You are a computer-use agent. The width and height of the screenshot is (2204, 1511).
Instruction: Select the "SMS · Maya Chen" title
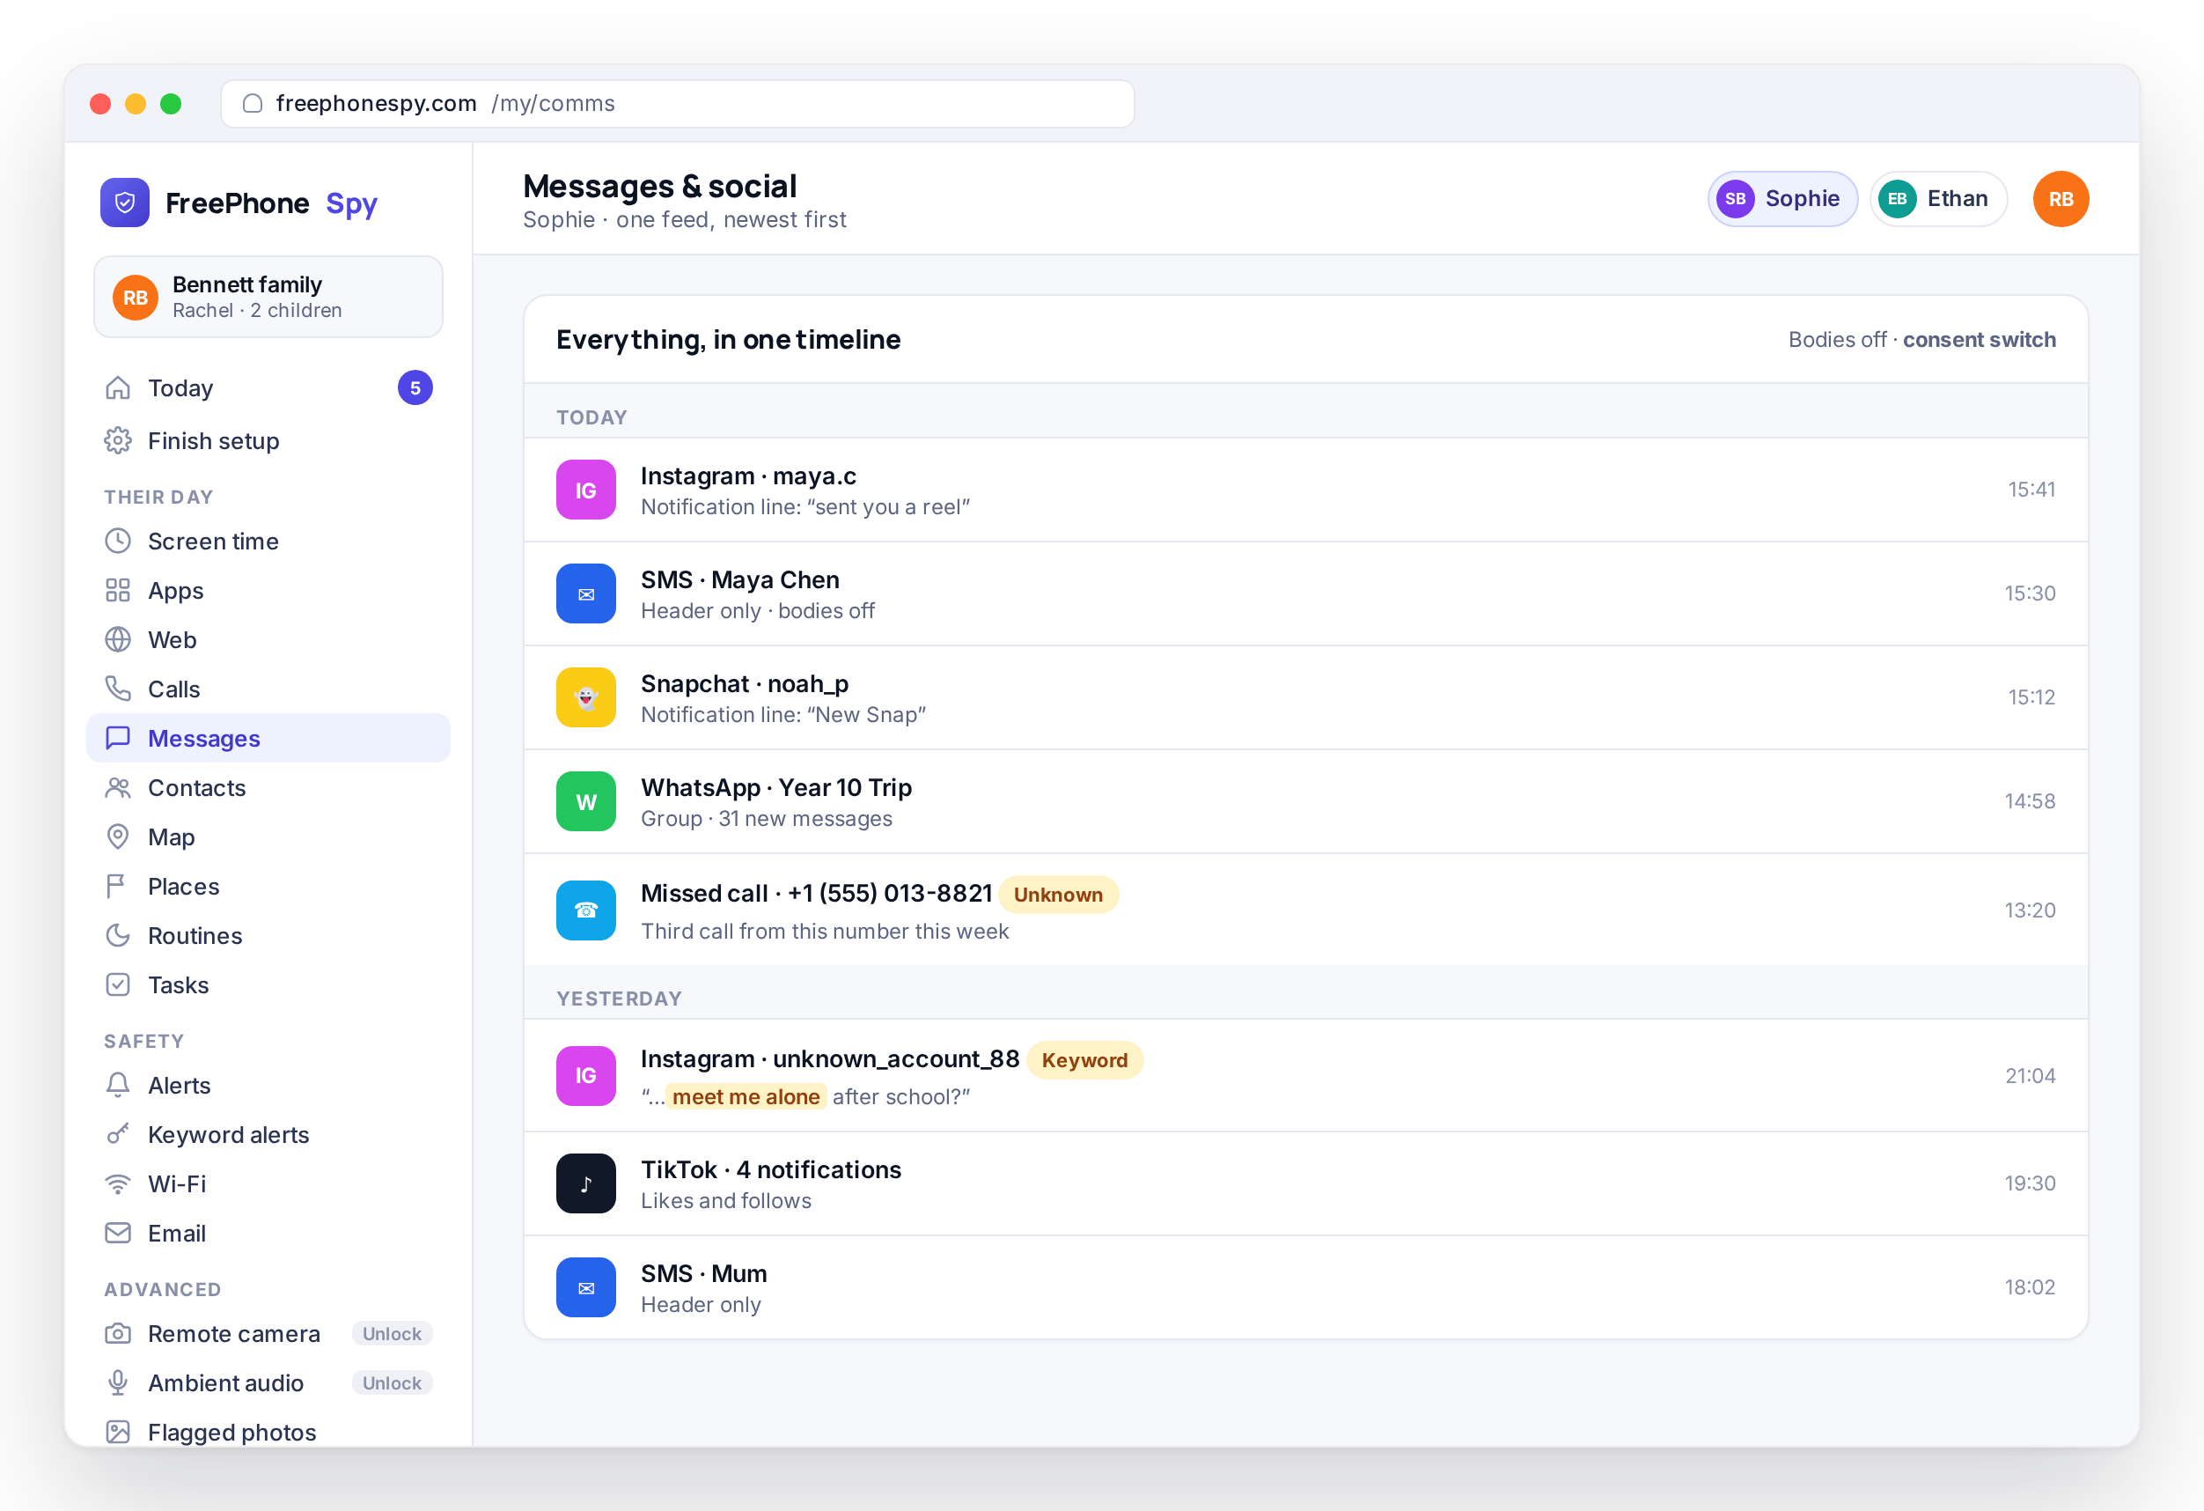click(x=740, y=580)
